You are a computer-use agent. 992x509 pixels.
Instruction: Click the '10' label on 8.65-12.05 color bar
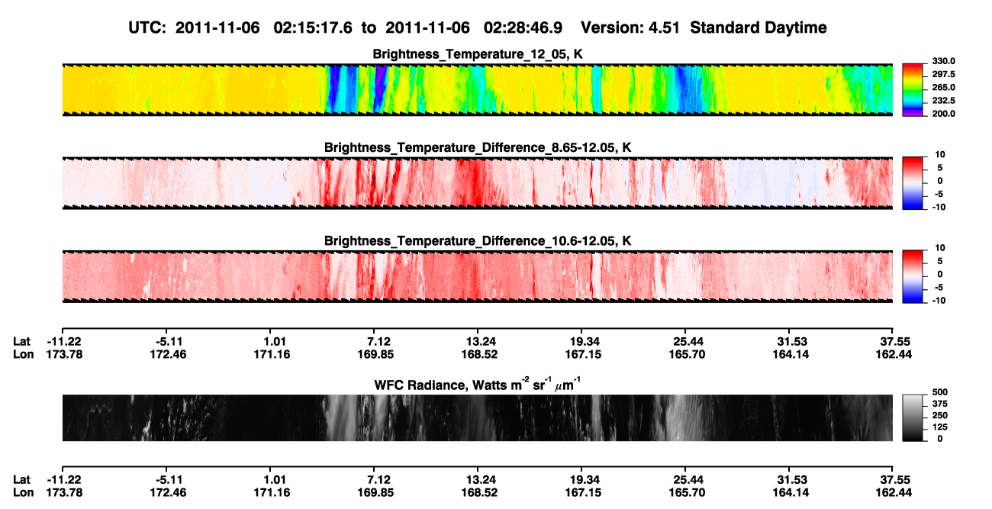(939, 155)
